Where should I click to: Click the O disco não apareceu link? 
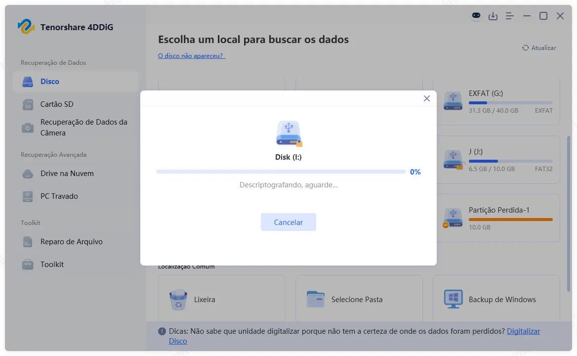(191, 56)
